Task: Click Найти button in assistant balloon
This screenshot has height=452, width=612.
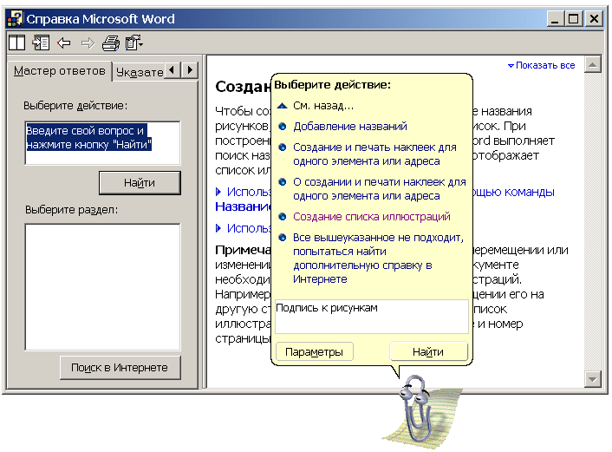Action: coord(428,351)
